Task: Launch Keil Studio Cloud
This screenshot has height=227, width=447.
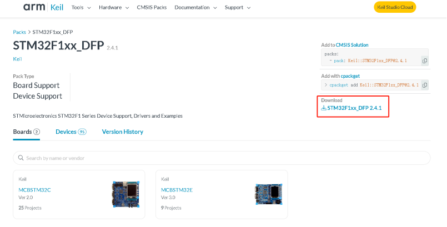Action: pyautogui.click(x=395, y=7)
